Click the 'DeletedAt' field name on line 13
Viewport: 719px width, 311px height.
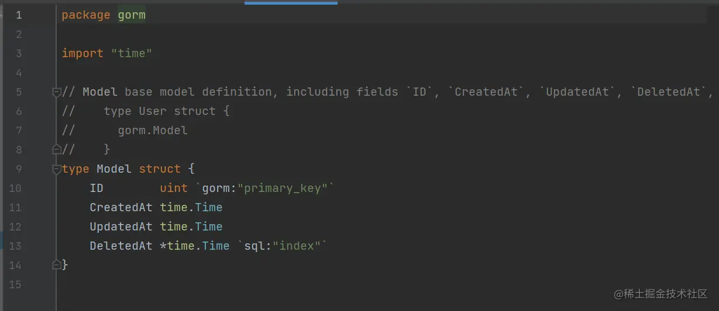tap(121, 246)
